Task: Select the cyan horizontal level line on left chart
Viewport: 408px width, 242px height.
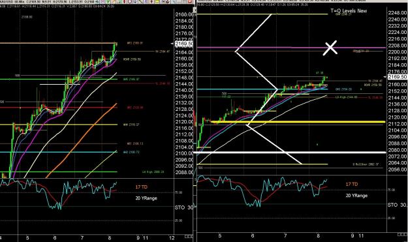Action: (59, 153)
